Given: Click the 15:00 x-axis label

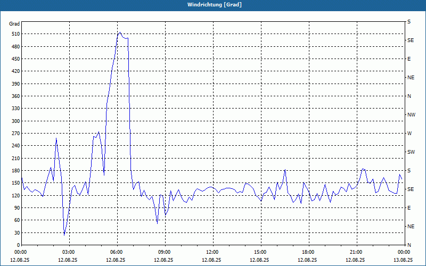Looking at the screenshot, I should pos(260,252).
